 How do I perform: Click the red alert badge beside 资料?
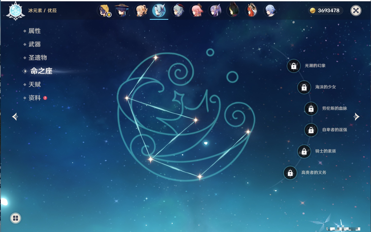tap(45, 98)
